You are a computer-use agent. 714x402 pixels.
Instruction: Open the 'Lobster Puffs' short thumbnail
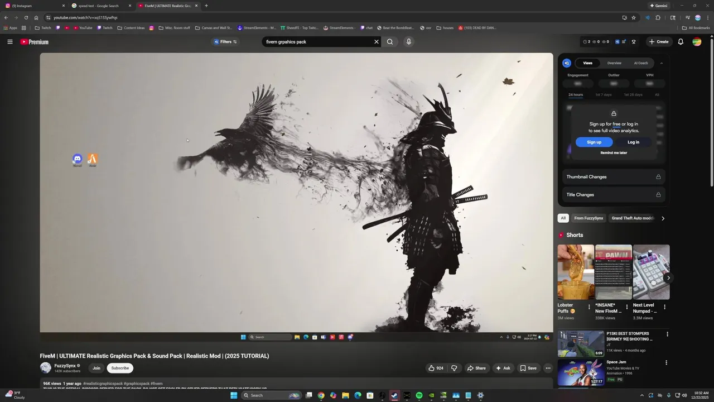[576, 272]
